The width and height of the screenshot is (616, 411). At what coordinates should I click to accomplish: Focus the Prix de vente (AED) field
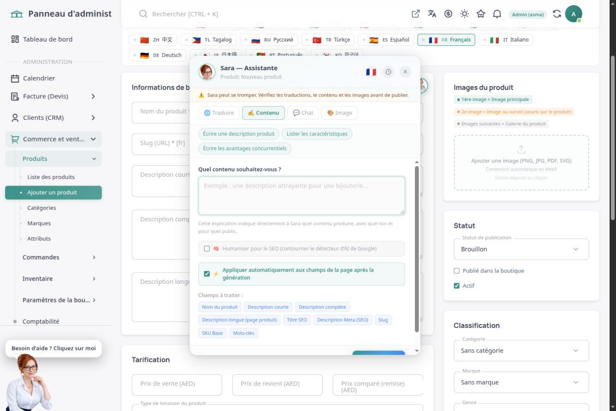177,385
